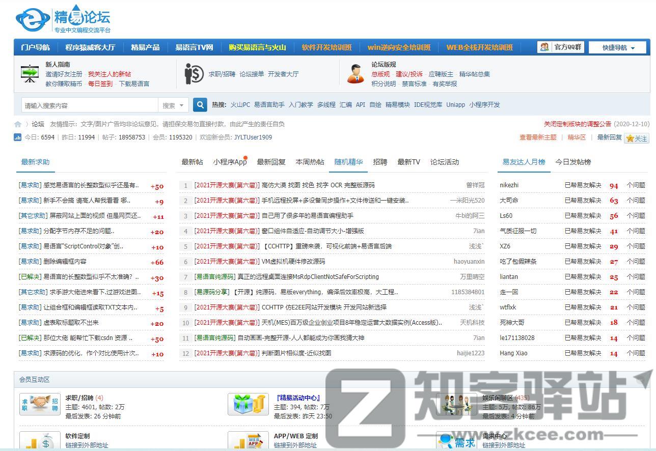Click the handshake icon beside 求职/招聘 section
The height and width of the screenshot is (451, 656).
click(x=40, y=404)
